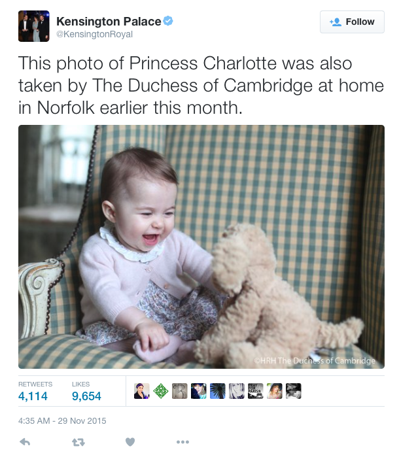Open the more options ellipsis menu
This screenshot has height=461, width=399.
pos(182,442)
